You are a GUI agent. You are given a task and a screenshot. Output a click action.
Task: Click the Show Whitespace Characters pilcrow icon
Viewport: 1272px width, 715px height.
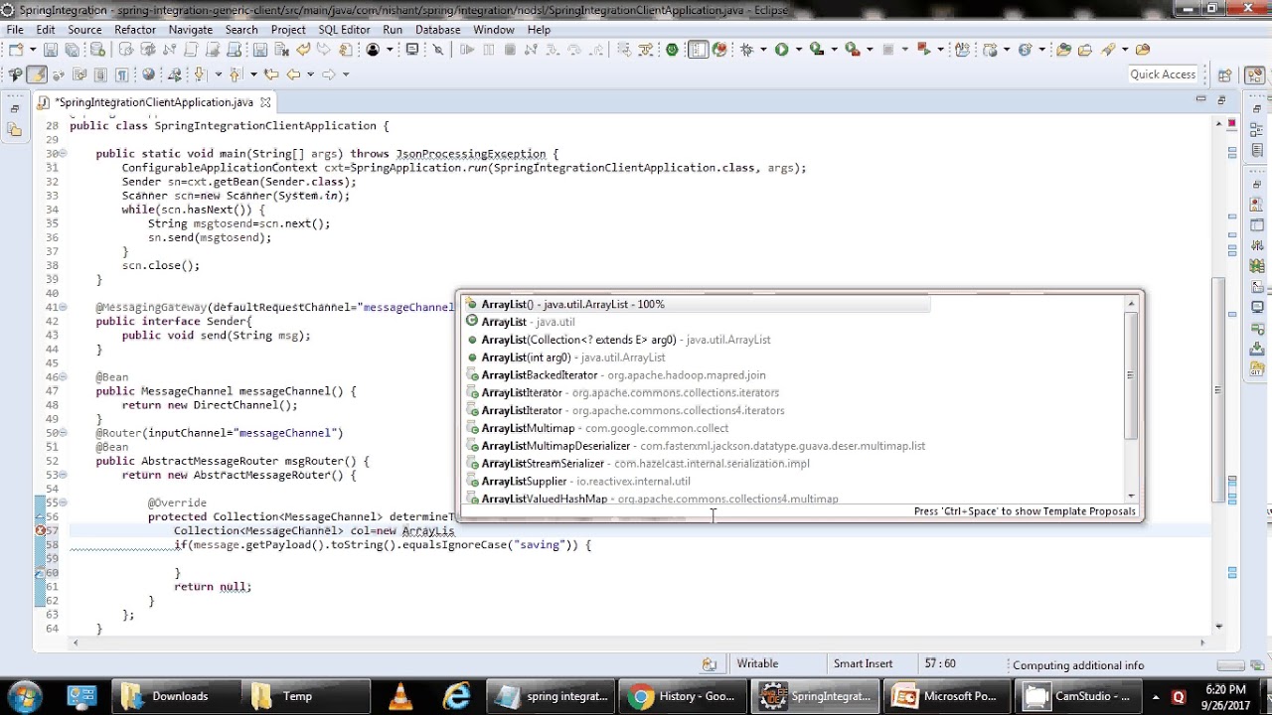click(x=121, y=74)
